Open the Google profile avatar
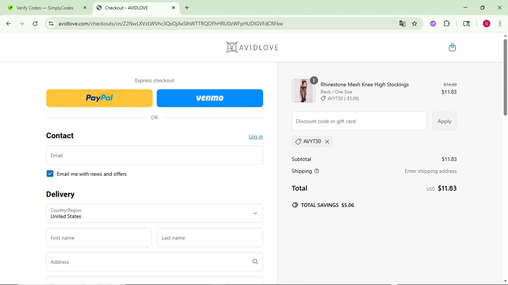This screenshot has width=508, height=285. pos(486,24)
